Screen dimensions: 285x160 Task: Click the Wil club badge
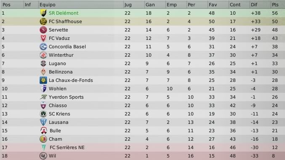tap(43, 156)
